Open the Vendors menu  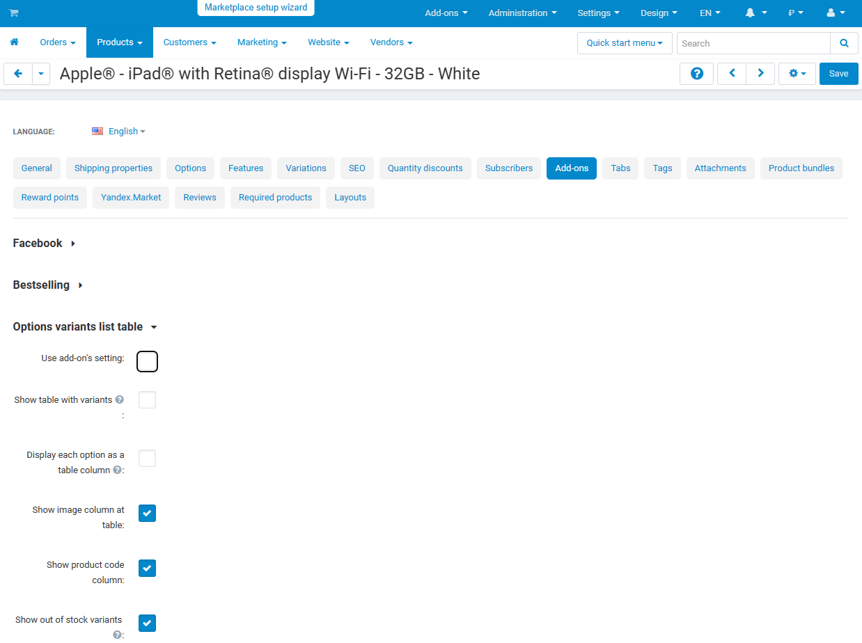tap(391, 42)
